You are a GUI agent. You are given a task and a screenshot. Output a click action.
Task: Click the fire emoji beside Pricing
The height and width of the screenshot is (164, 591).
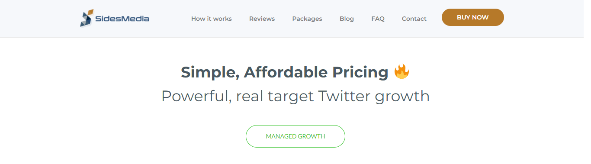pos(401,71)
